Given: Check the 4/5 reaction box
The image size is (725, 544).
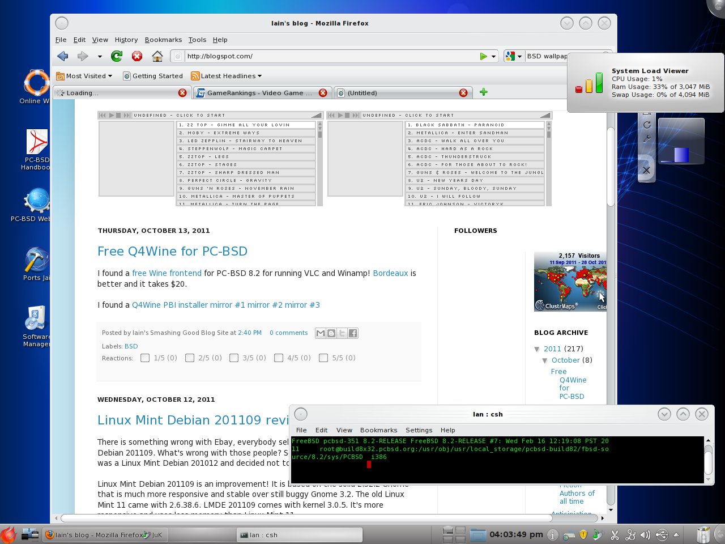Looking at the screenshot, I should point(279,358).
